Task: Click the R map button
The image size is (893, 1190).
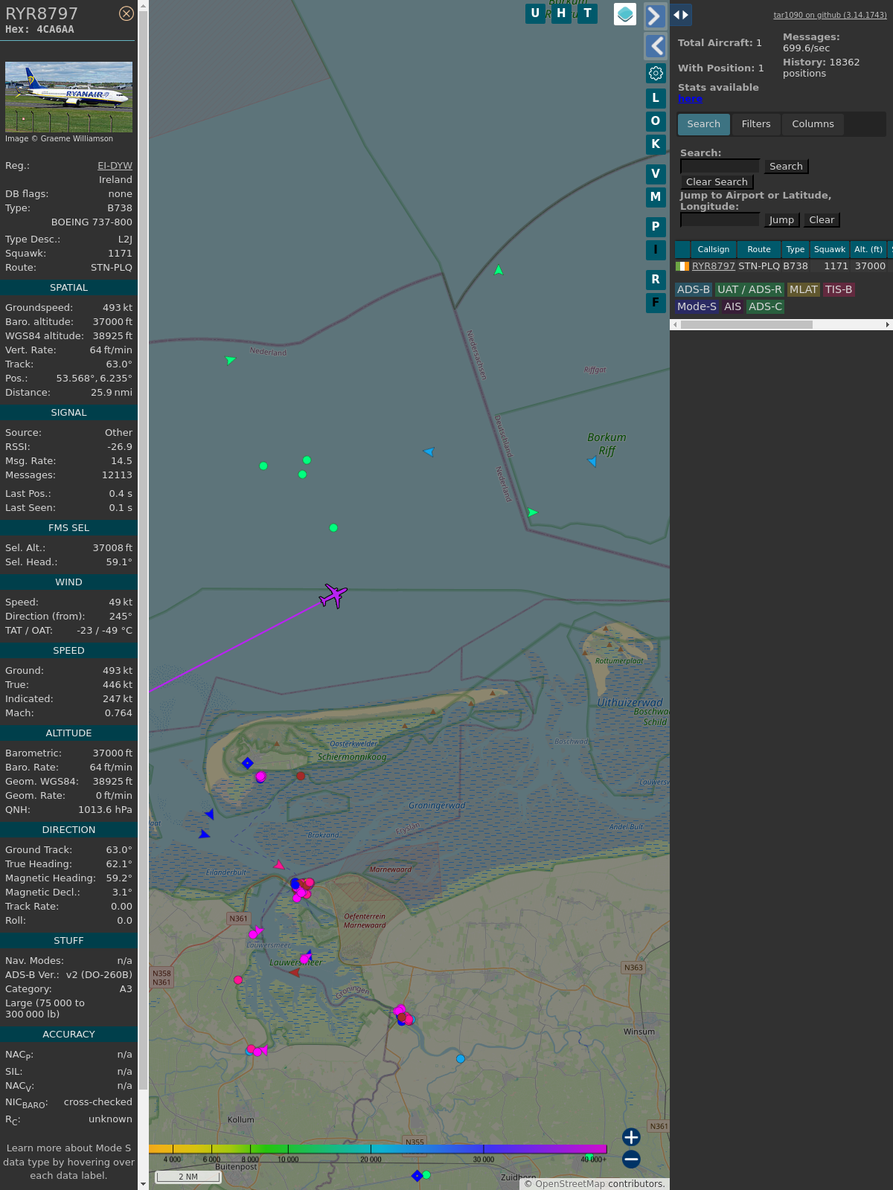Action: coord(656,280)
